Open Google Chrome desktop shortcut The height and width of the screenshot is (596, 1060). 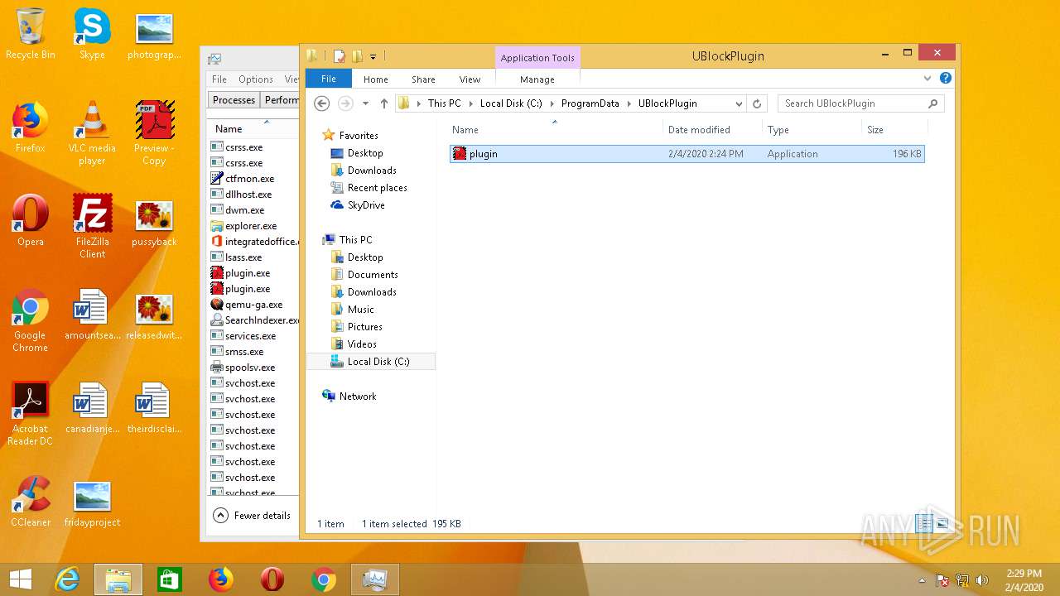click(31, 320)
